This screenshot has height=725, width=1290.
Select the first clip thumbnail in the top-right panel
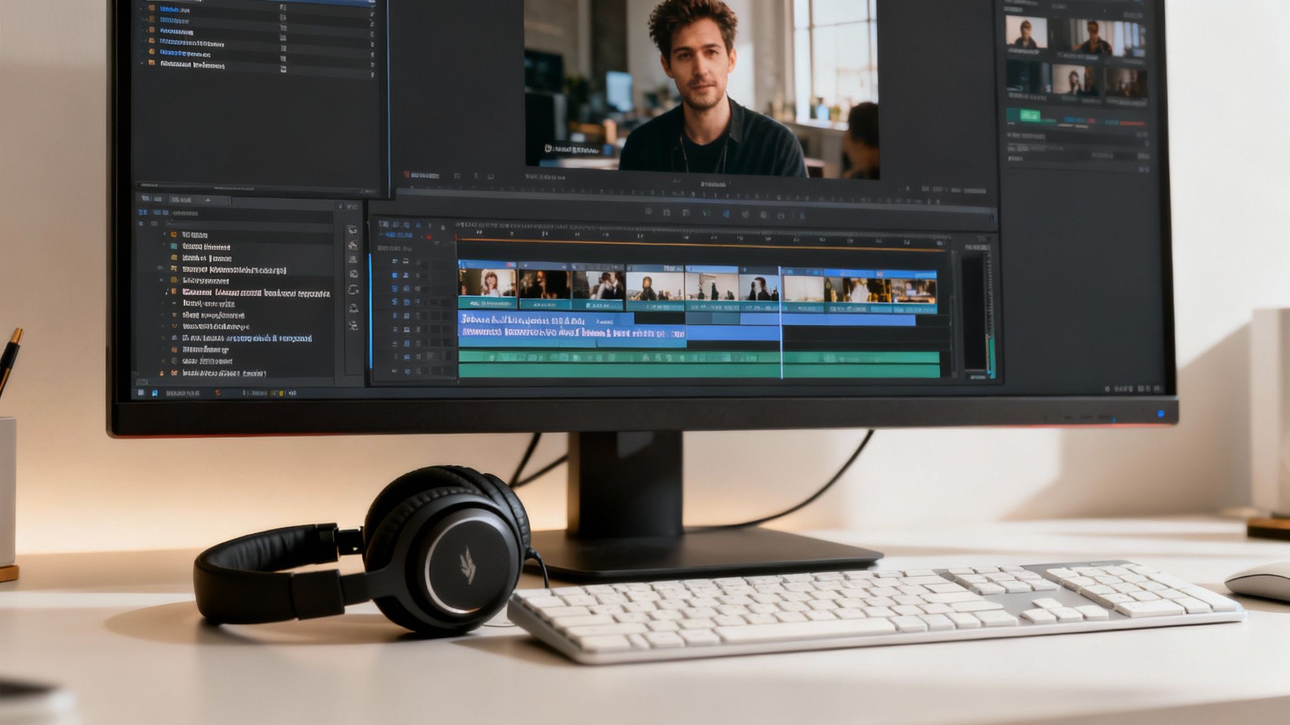pos(1027,31)
